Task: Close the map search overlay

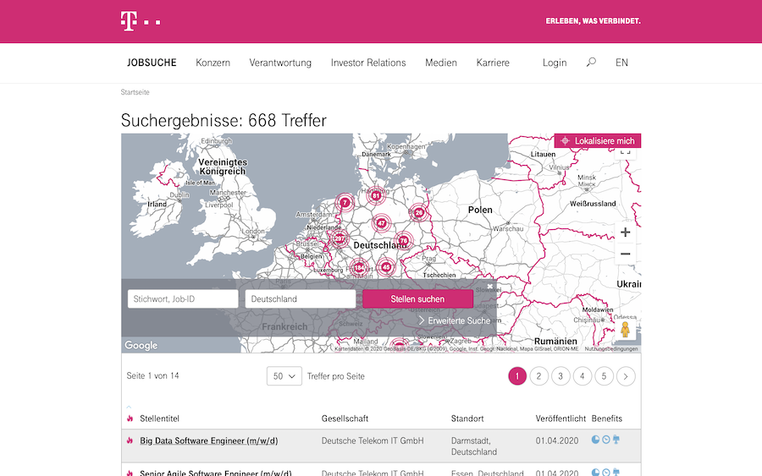Action: 490,287
